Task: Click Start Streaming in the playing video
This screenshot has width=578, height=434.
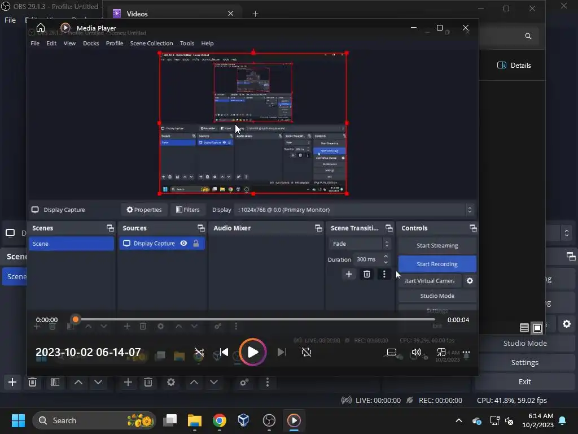Action: point(437,245)
